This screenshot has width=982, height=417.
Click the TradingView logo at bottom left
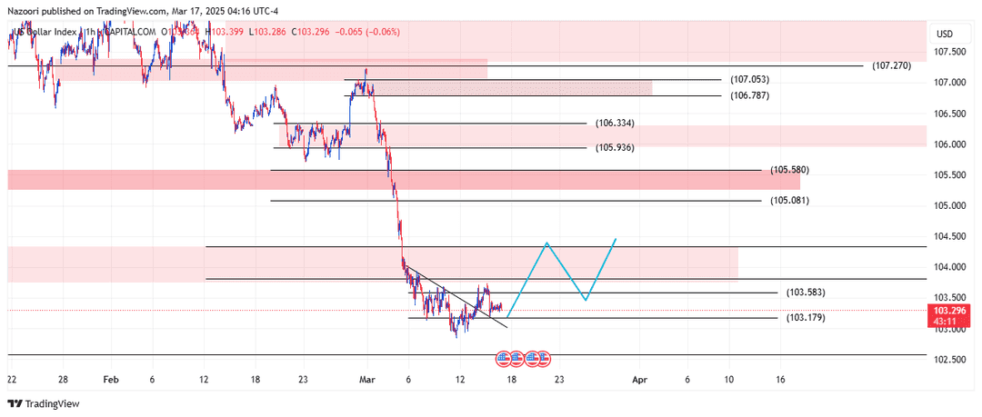pos(44,404)
